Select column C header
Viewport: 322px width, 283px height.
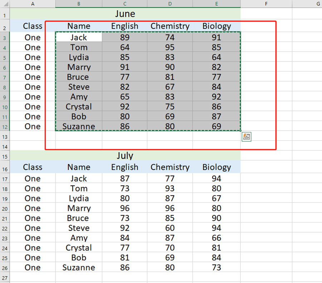(125, 4)
